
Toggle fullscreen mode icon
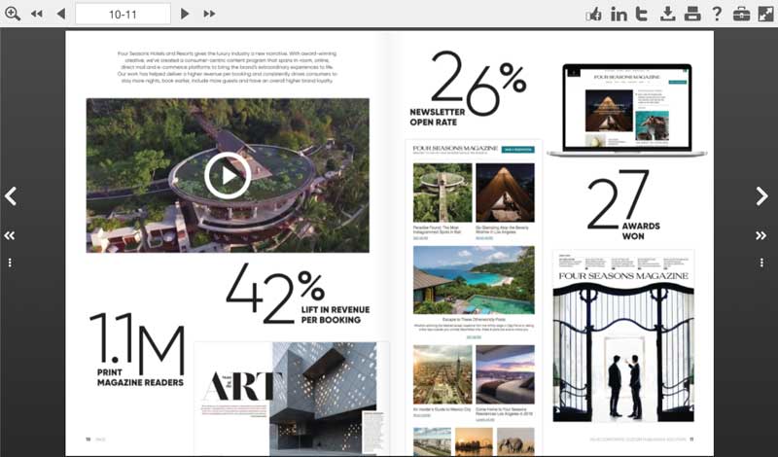(765, 14)
